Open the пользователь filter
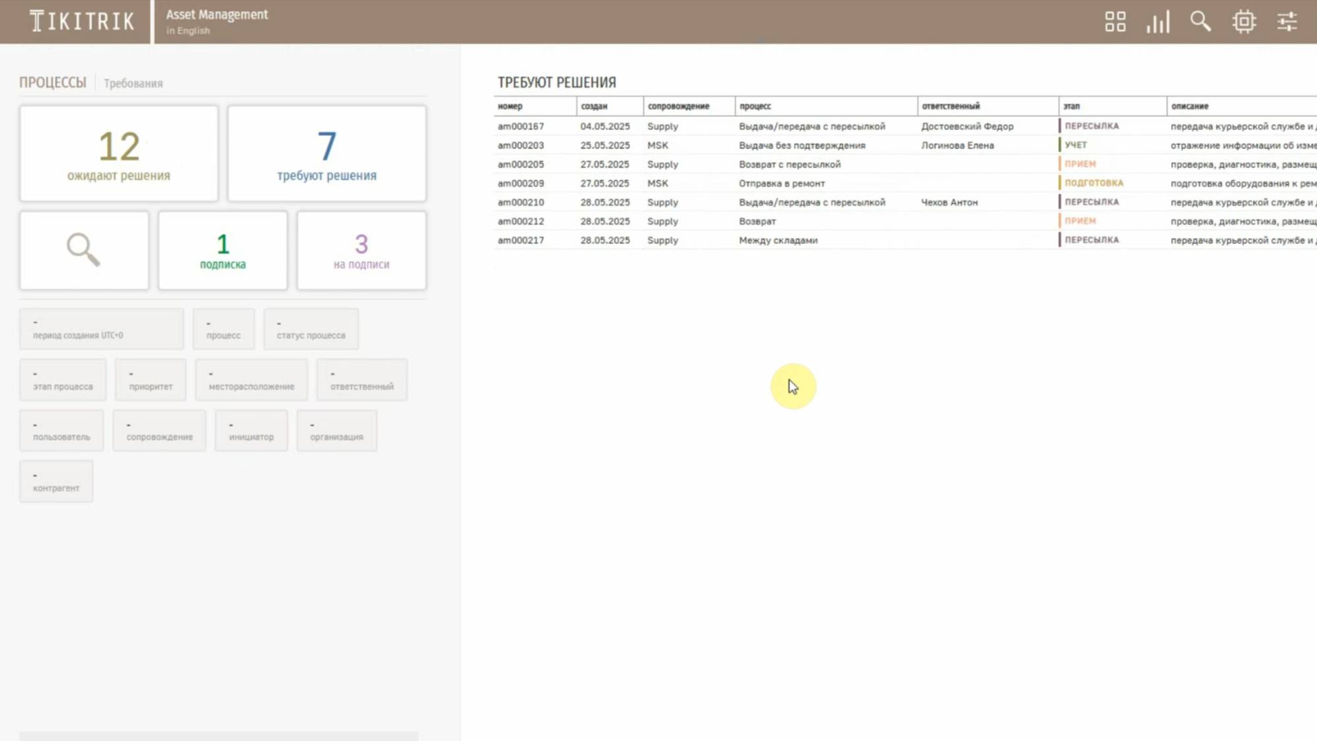Image resolution: width=1317 pixels, height=741 pixels. point(61,430)
